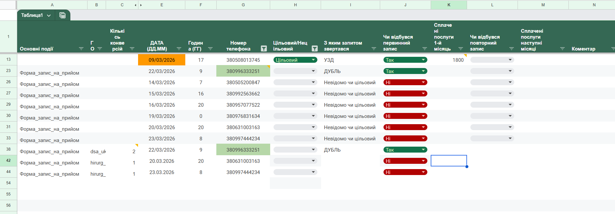
Task: Click the active filter icon on Номер телефона
Action: pos(264,49)
